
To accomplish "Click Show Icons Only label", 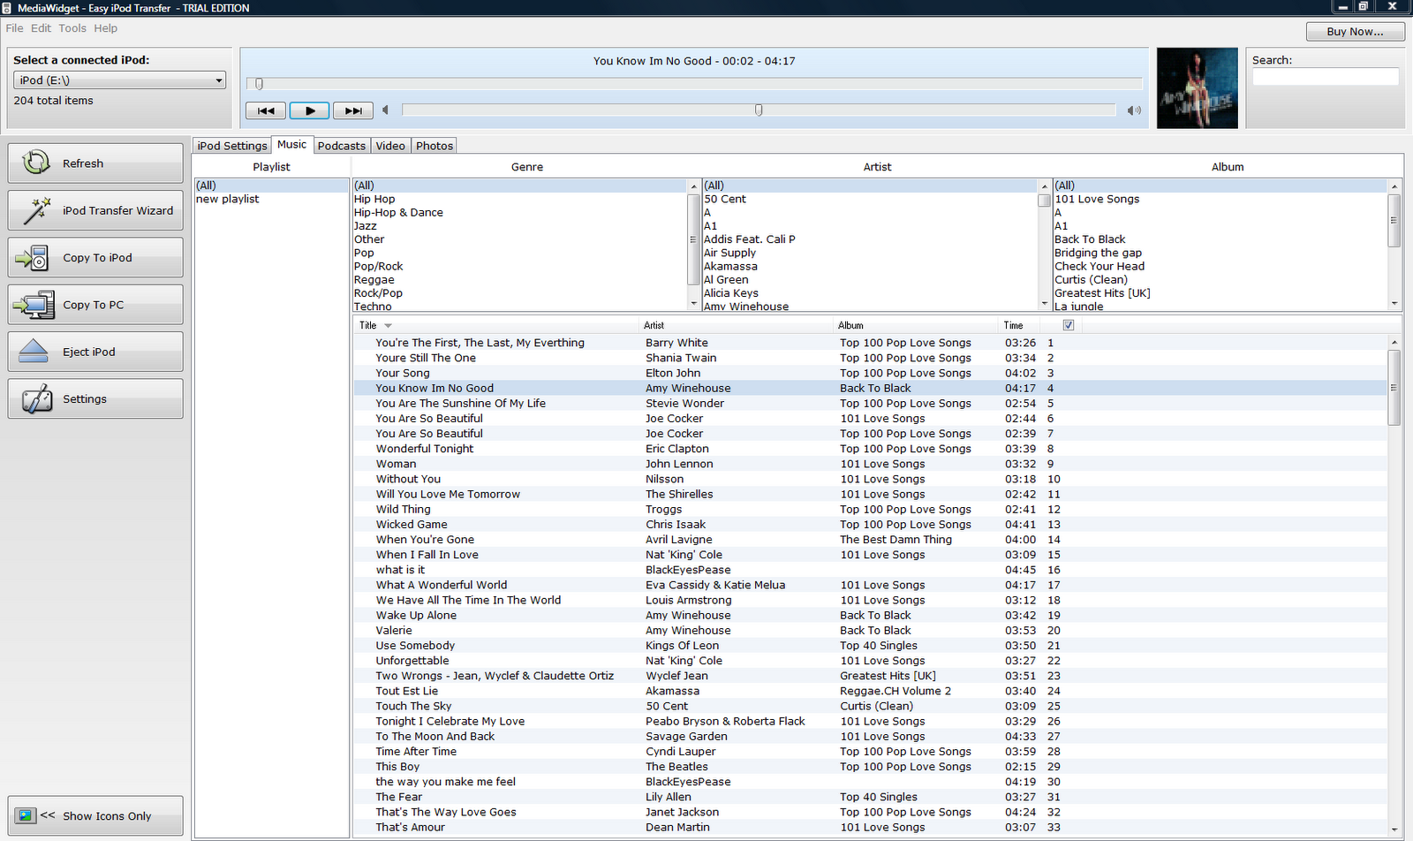I will 107,816.
